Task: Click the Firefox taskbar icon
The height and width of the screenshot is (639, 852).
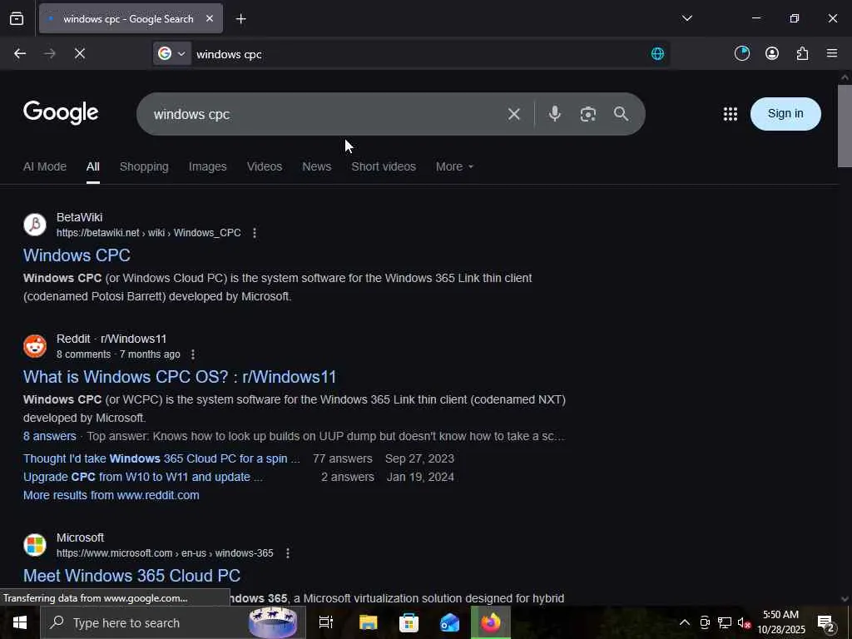Action: 491,622
